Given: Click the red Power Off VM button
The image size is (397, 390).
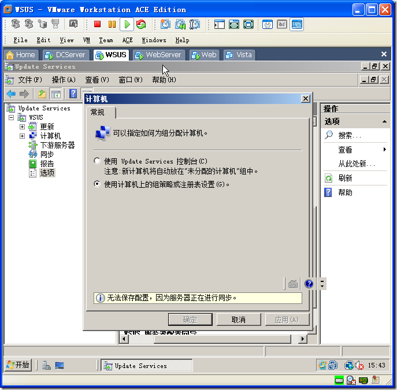Looking at the screenshot, I should tap(97, 24).
